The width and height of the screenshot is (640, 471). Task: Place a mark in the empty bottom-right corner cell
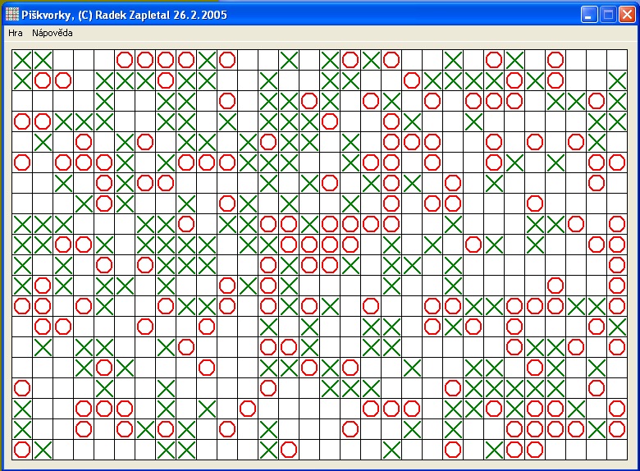click(617, 450)
